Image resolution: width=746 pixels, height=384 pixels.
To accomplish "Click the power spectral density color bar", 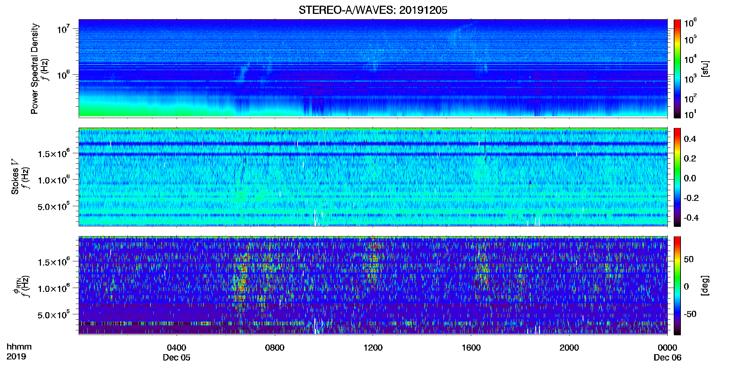I will [x=677, y=69].
